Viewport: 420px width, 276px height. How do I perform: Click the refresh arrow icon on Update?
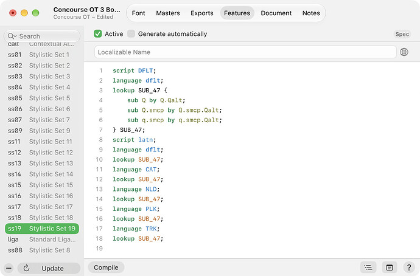point(26,268)
